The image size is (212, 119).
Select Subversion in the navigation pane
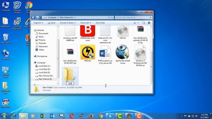pyautogui.click(x=43, y=46)
